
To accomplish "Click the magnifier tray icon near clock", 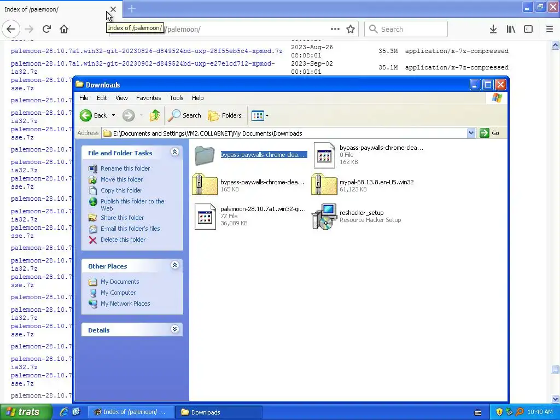I will point(520,412).
